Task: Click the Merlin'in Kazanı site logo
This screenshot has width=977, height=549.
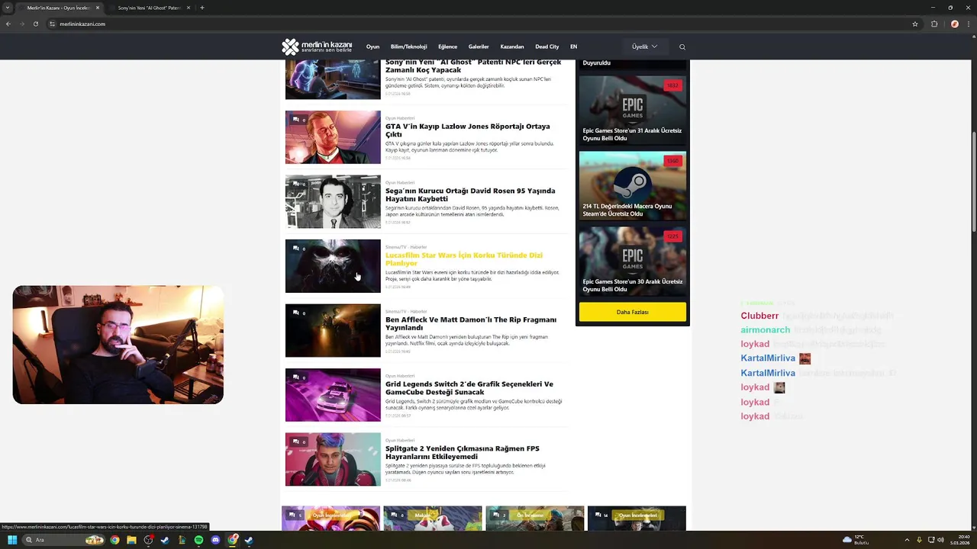Action: click(317, 47)
